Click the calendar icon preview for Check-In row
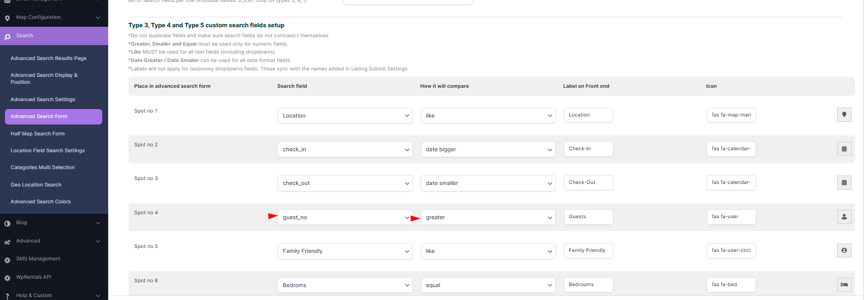The height and width of the screenshot is (300, 864). (x=844, y=149)
